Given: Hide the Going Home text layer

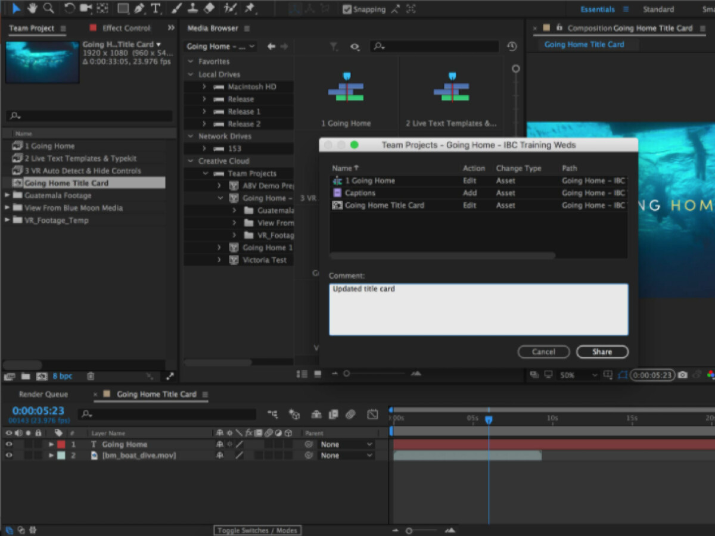Looking at the screenshot, I should click(x=8, y=444).
